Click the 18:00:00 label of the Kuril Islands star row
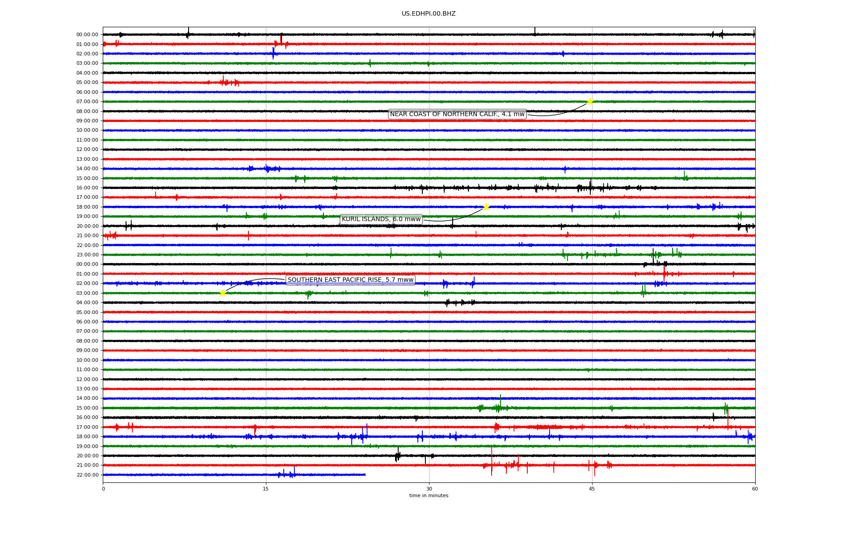The height and width of the screenshot is (536, 858). click(x=87, y=207)
